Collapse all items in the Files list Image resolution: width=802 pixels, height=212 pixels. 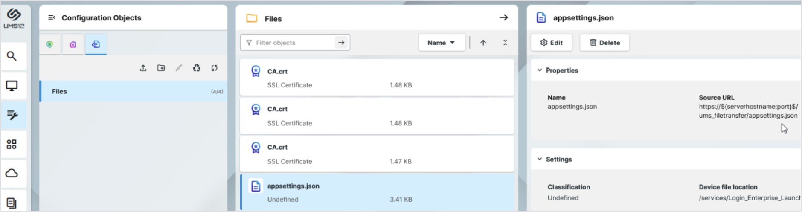click(505, 43)
